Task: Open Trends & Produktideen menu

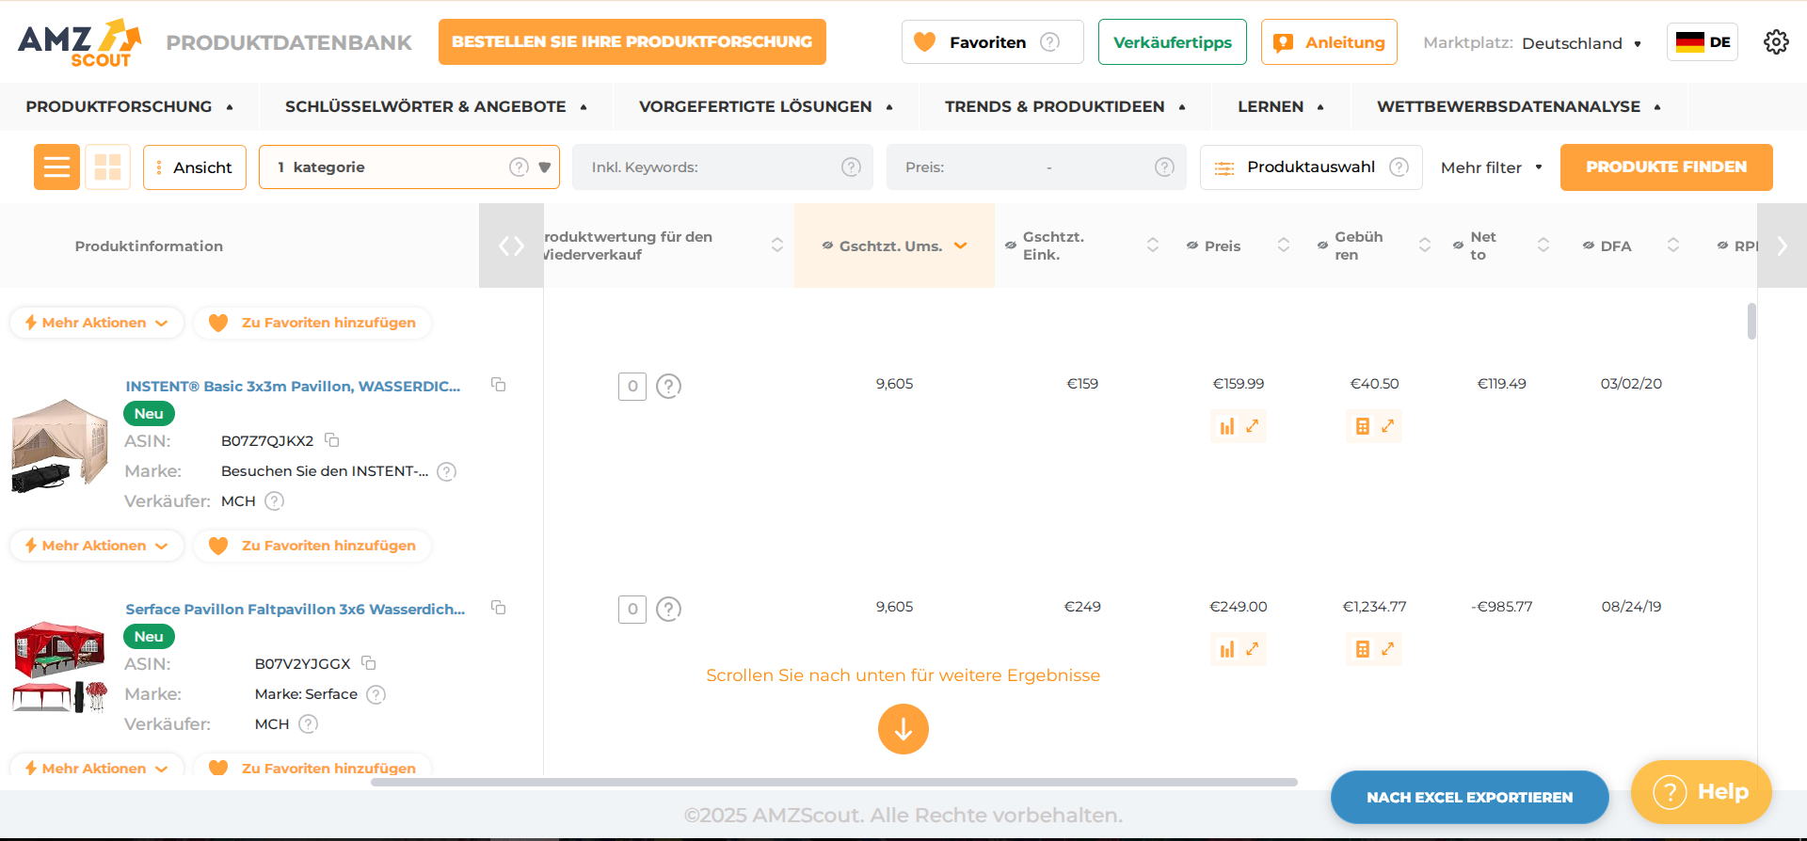Action: click(x=1065, y=106)
